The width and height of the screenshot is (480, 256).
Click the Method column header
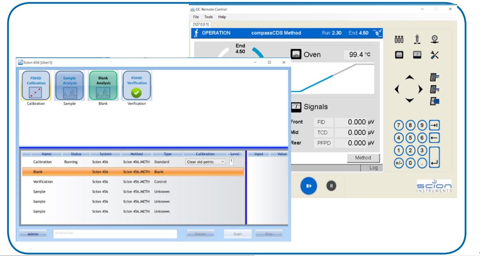coord(137,154)
